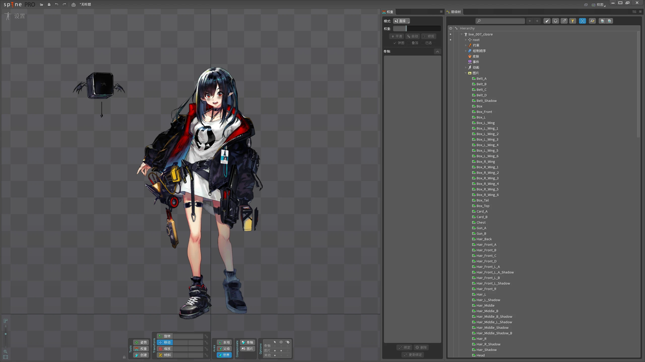Click the find and replace icon in tree
The height and width of the screenshot is (362, 645).
click(593, 21)
